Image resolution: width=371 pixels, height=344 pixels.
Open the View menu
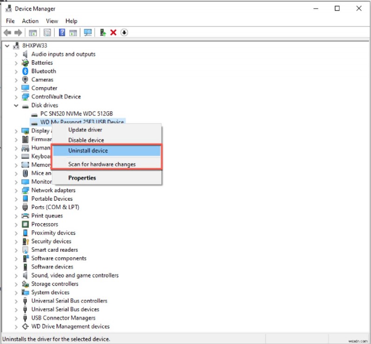(52, 21)
